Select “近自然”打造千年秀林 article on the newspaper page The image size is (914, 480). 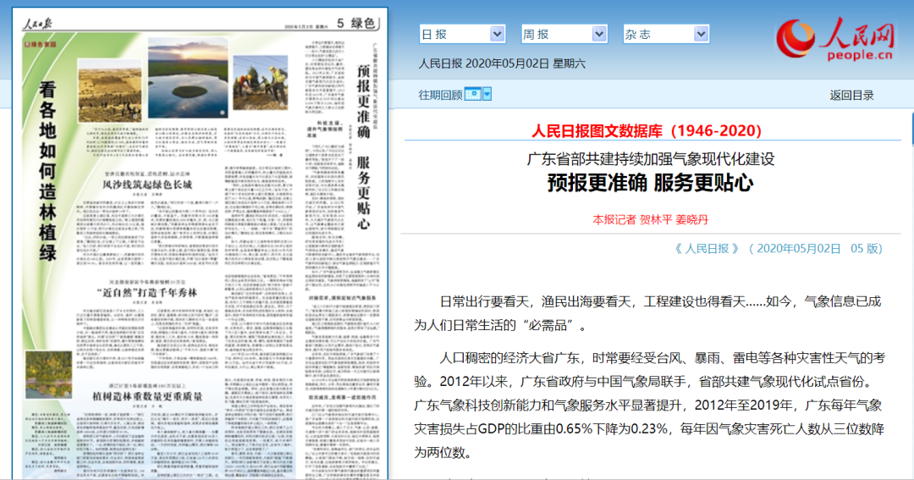pos(147,292)
